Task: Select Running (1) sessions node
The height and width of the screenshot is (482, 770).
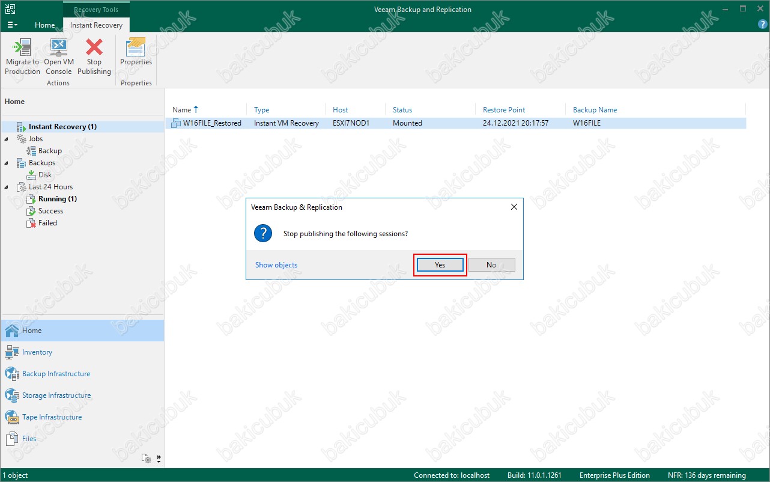Action: pyautogui.click(x=58, y=199)
